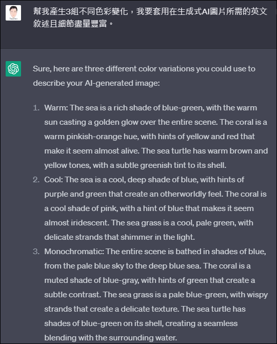Click the list number "2." marker

coord(36,180)
